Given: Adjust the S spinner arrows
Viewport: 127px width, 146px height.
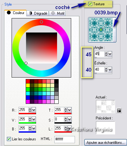Looking at the screenshot, I should coord(66,119).
